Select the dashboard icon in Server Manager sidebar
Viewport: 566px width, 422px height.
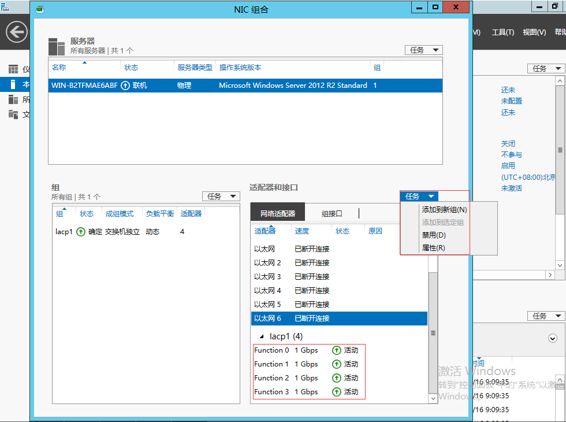coord(13,69)
